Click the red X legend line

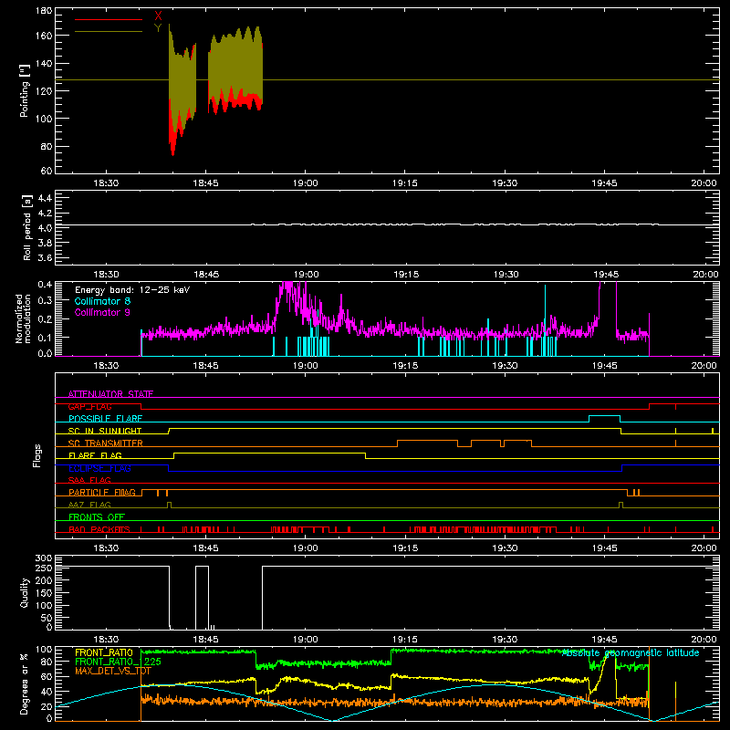point(109,19)
